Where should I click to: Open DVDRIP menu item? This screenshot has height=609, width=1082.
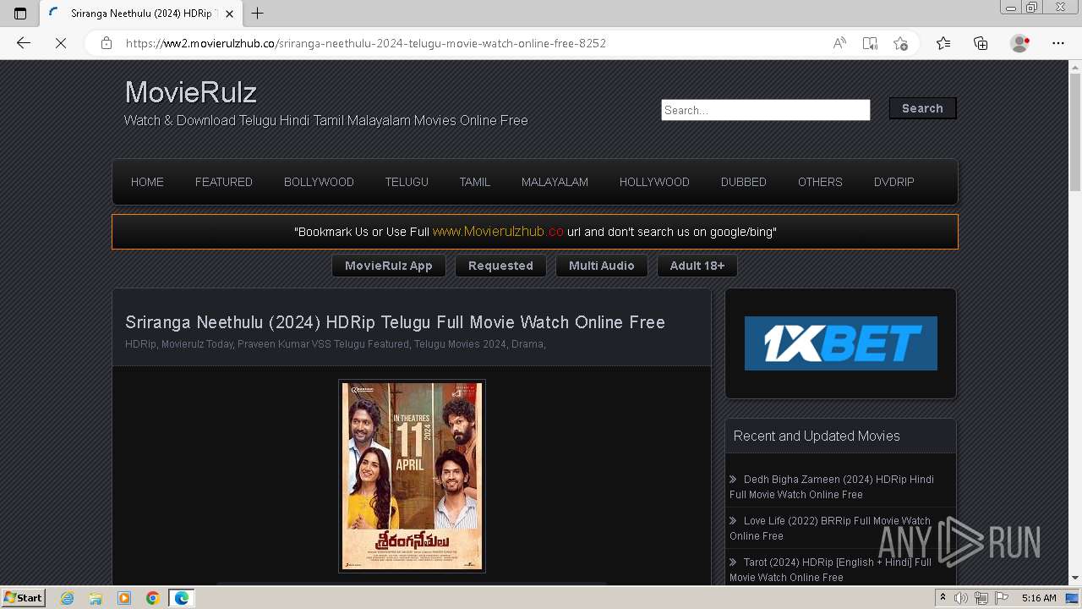(x=894, y=182)
